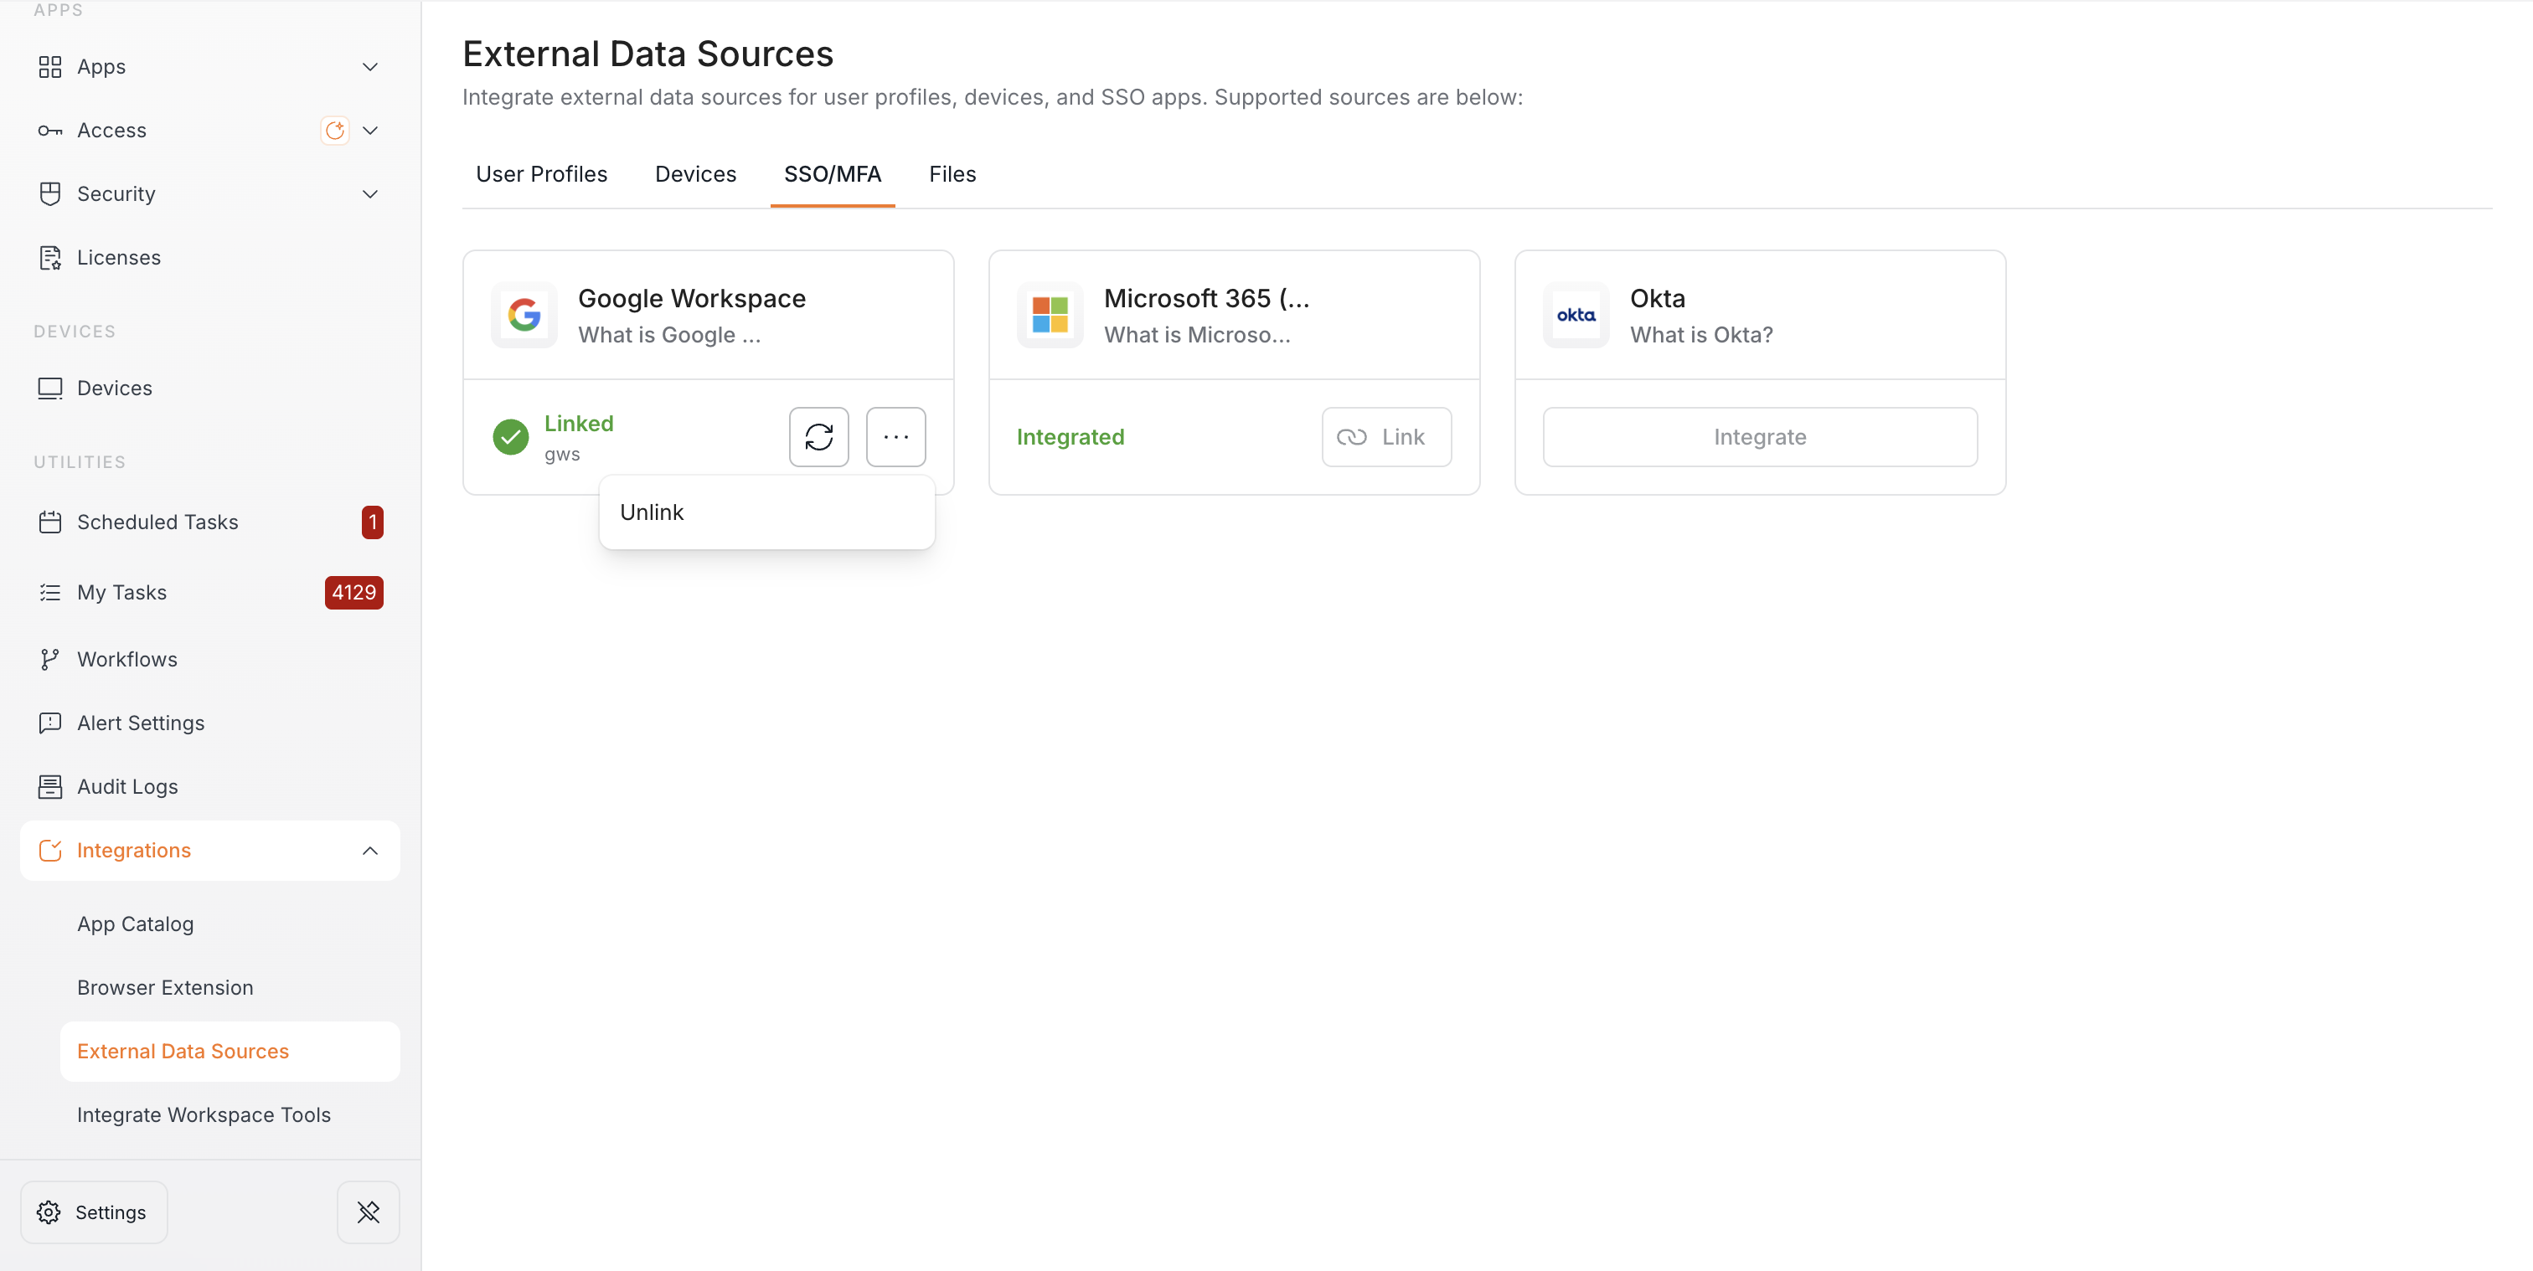This screenshot has width=2533, height=1271.
Task: Expand the Apps section chevron
Action: [x=371, y=67]
